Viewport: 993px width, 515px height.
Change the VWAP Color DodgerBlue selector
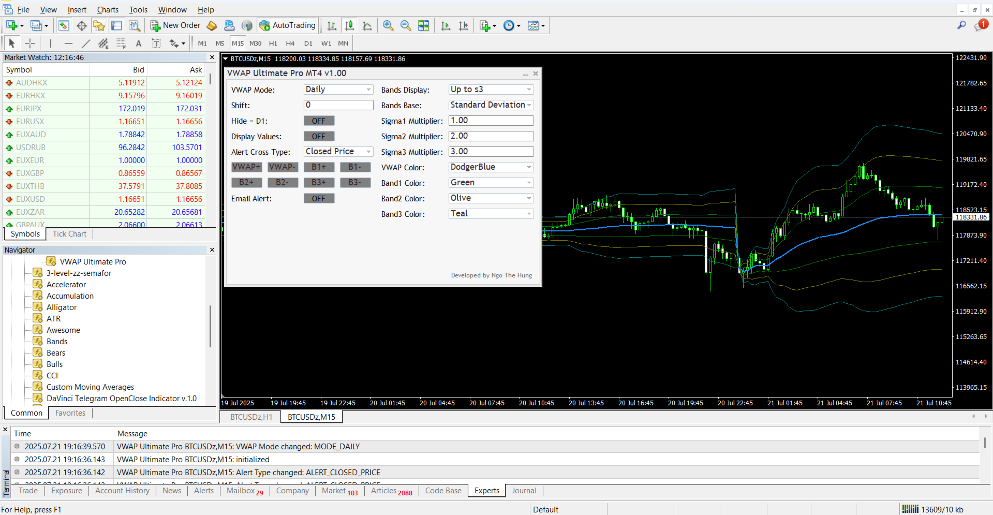click(491, 167)
